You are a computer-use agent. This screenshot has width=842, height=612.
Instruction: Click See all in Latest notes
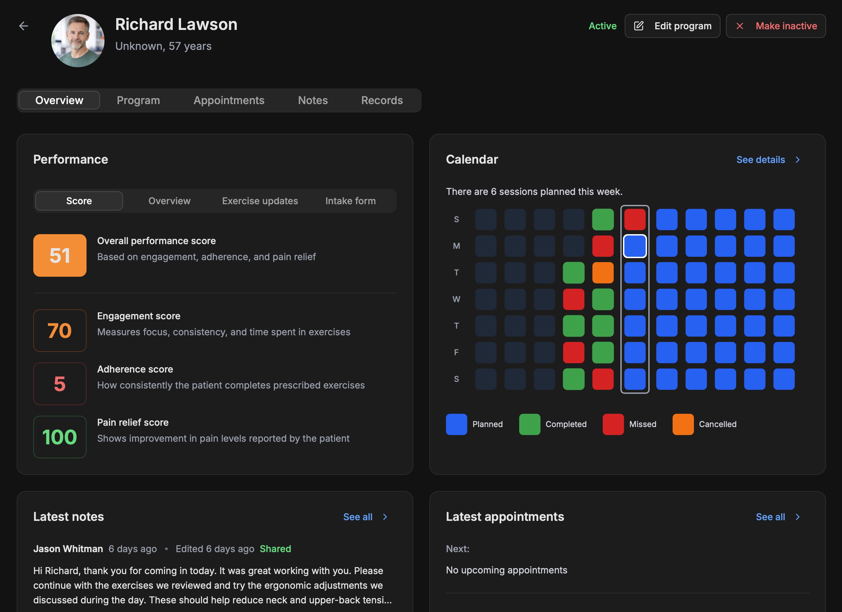357,517
